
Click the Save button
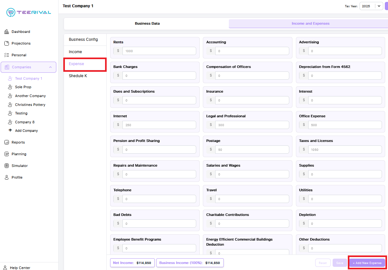(x=340, y=263)
